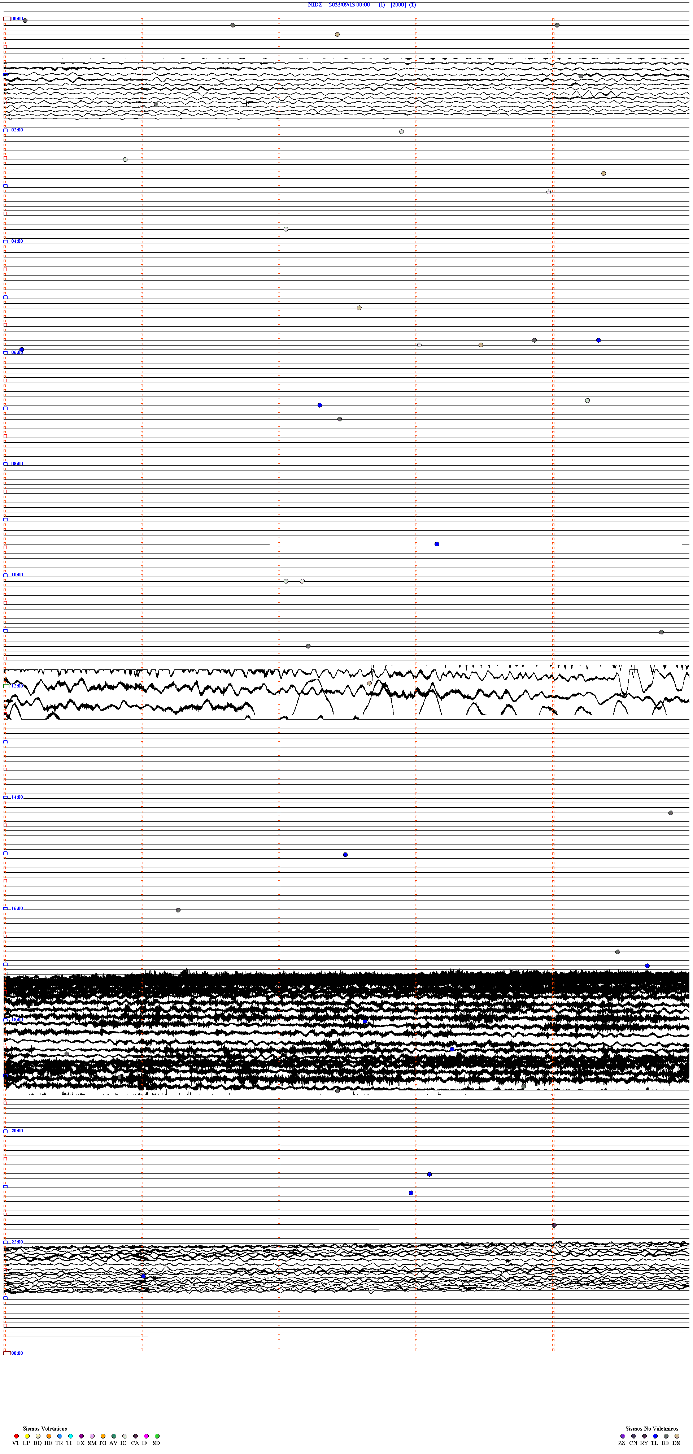Click the NIDZ station name in header
The image size is (693, 1454).
coord(315,5)
